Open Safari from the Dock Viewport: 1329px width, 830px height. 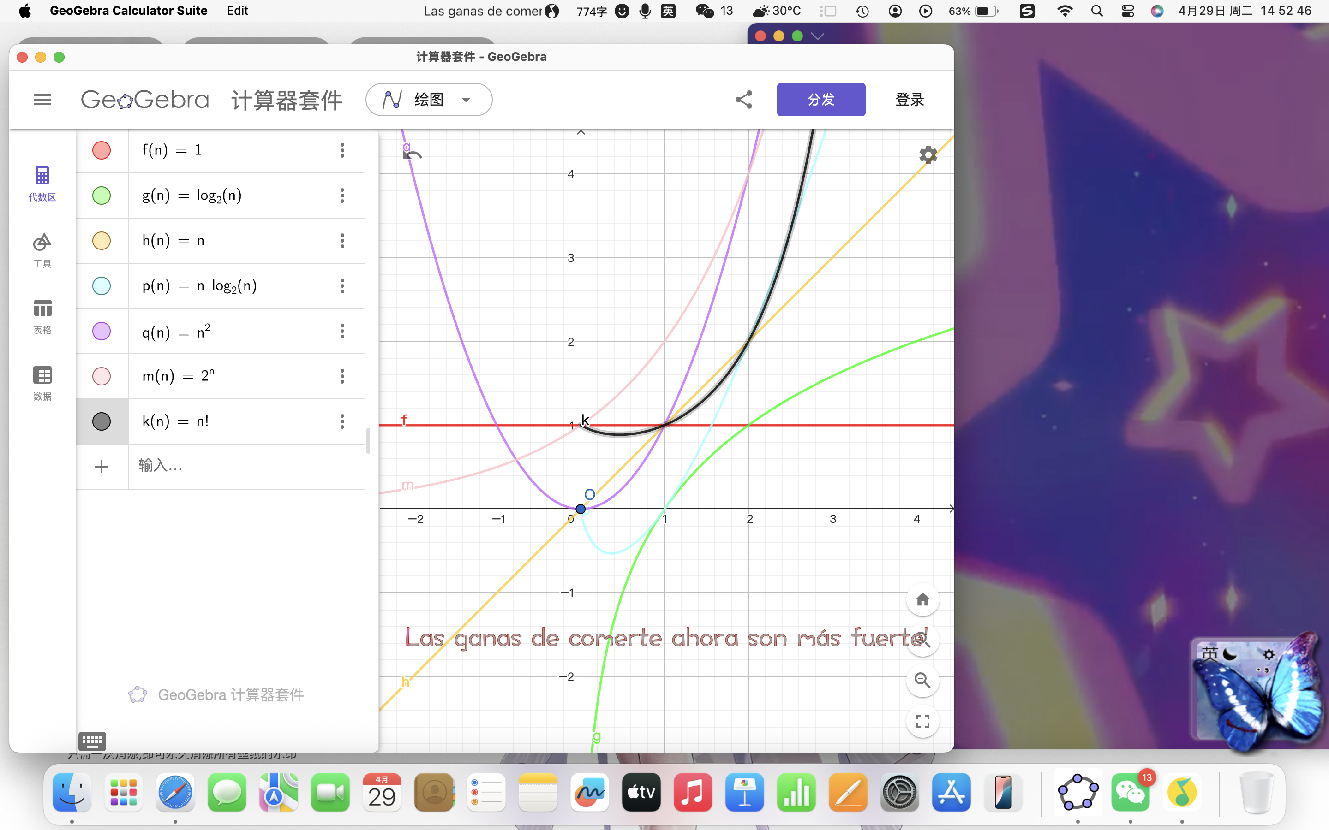(x=175, y=792)
